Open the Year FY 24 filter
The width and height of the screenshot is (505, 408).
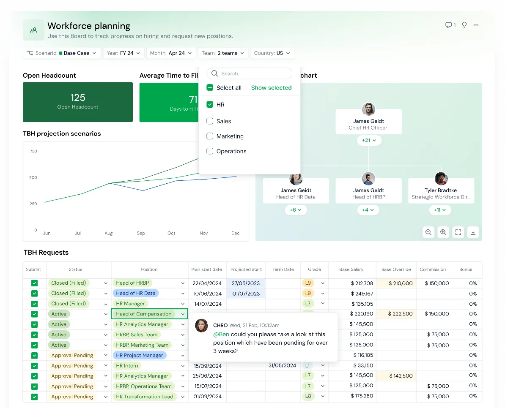(x=124, y=53)
